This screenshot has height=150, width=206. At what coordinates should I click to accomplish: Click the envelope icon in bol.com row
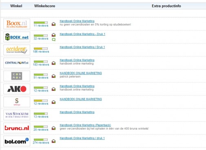pyautogui.click(x=53, y=141)
